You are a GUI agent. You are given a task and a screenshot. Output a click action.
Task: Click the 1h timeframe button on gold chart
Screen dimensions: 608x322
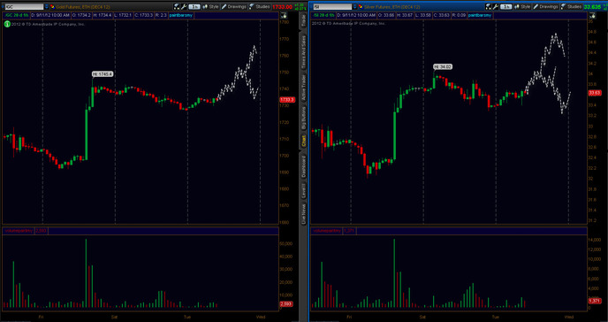click(194, 6)
